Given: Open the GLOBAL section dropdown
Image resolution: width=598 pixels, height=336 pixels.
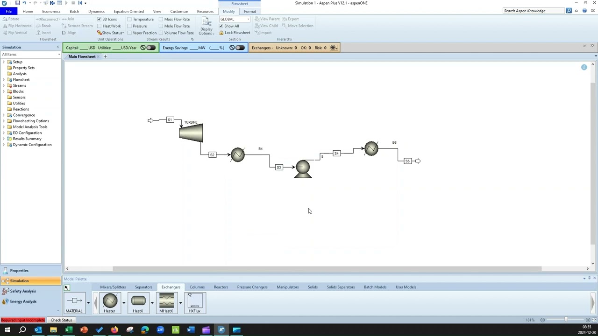Looking at the screenshot, I should pos(248,19).
